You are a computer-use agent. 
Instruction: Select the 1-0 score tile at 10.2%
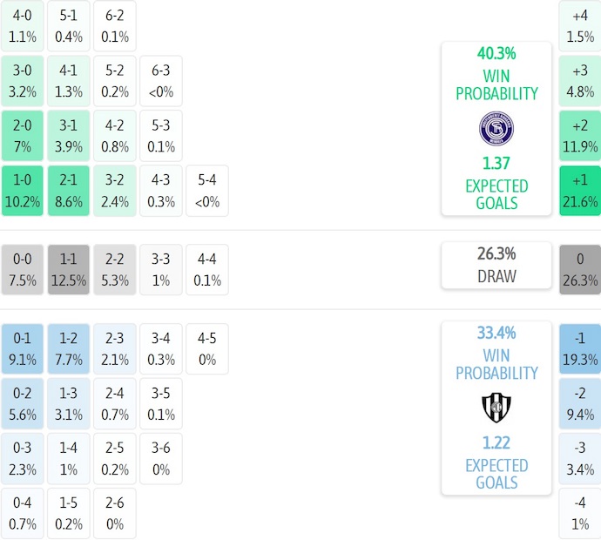pyautogui.click(x=22, y=191)
